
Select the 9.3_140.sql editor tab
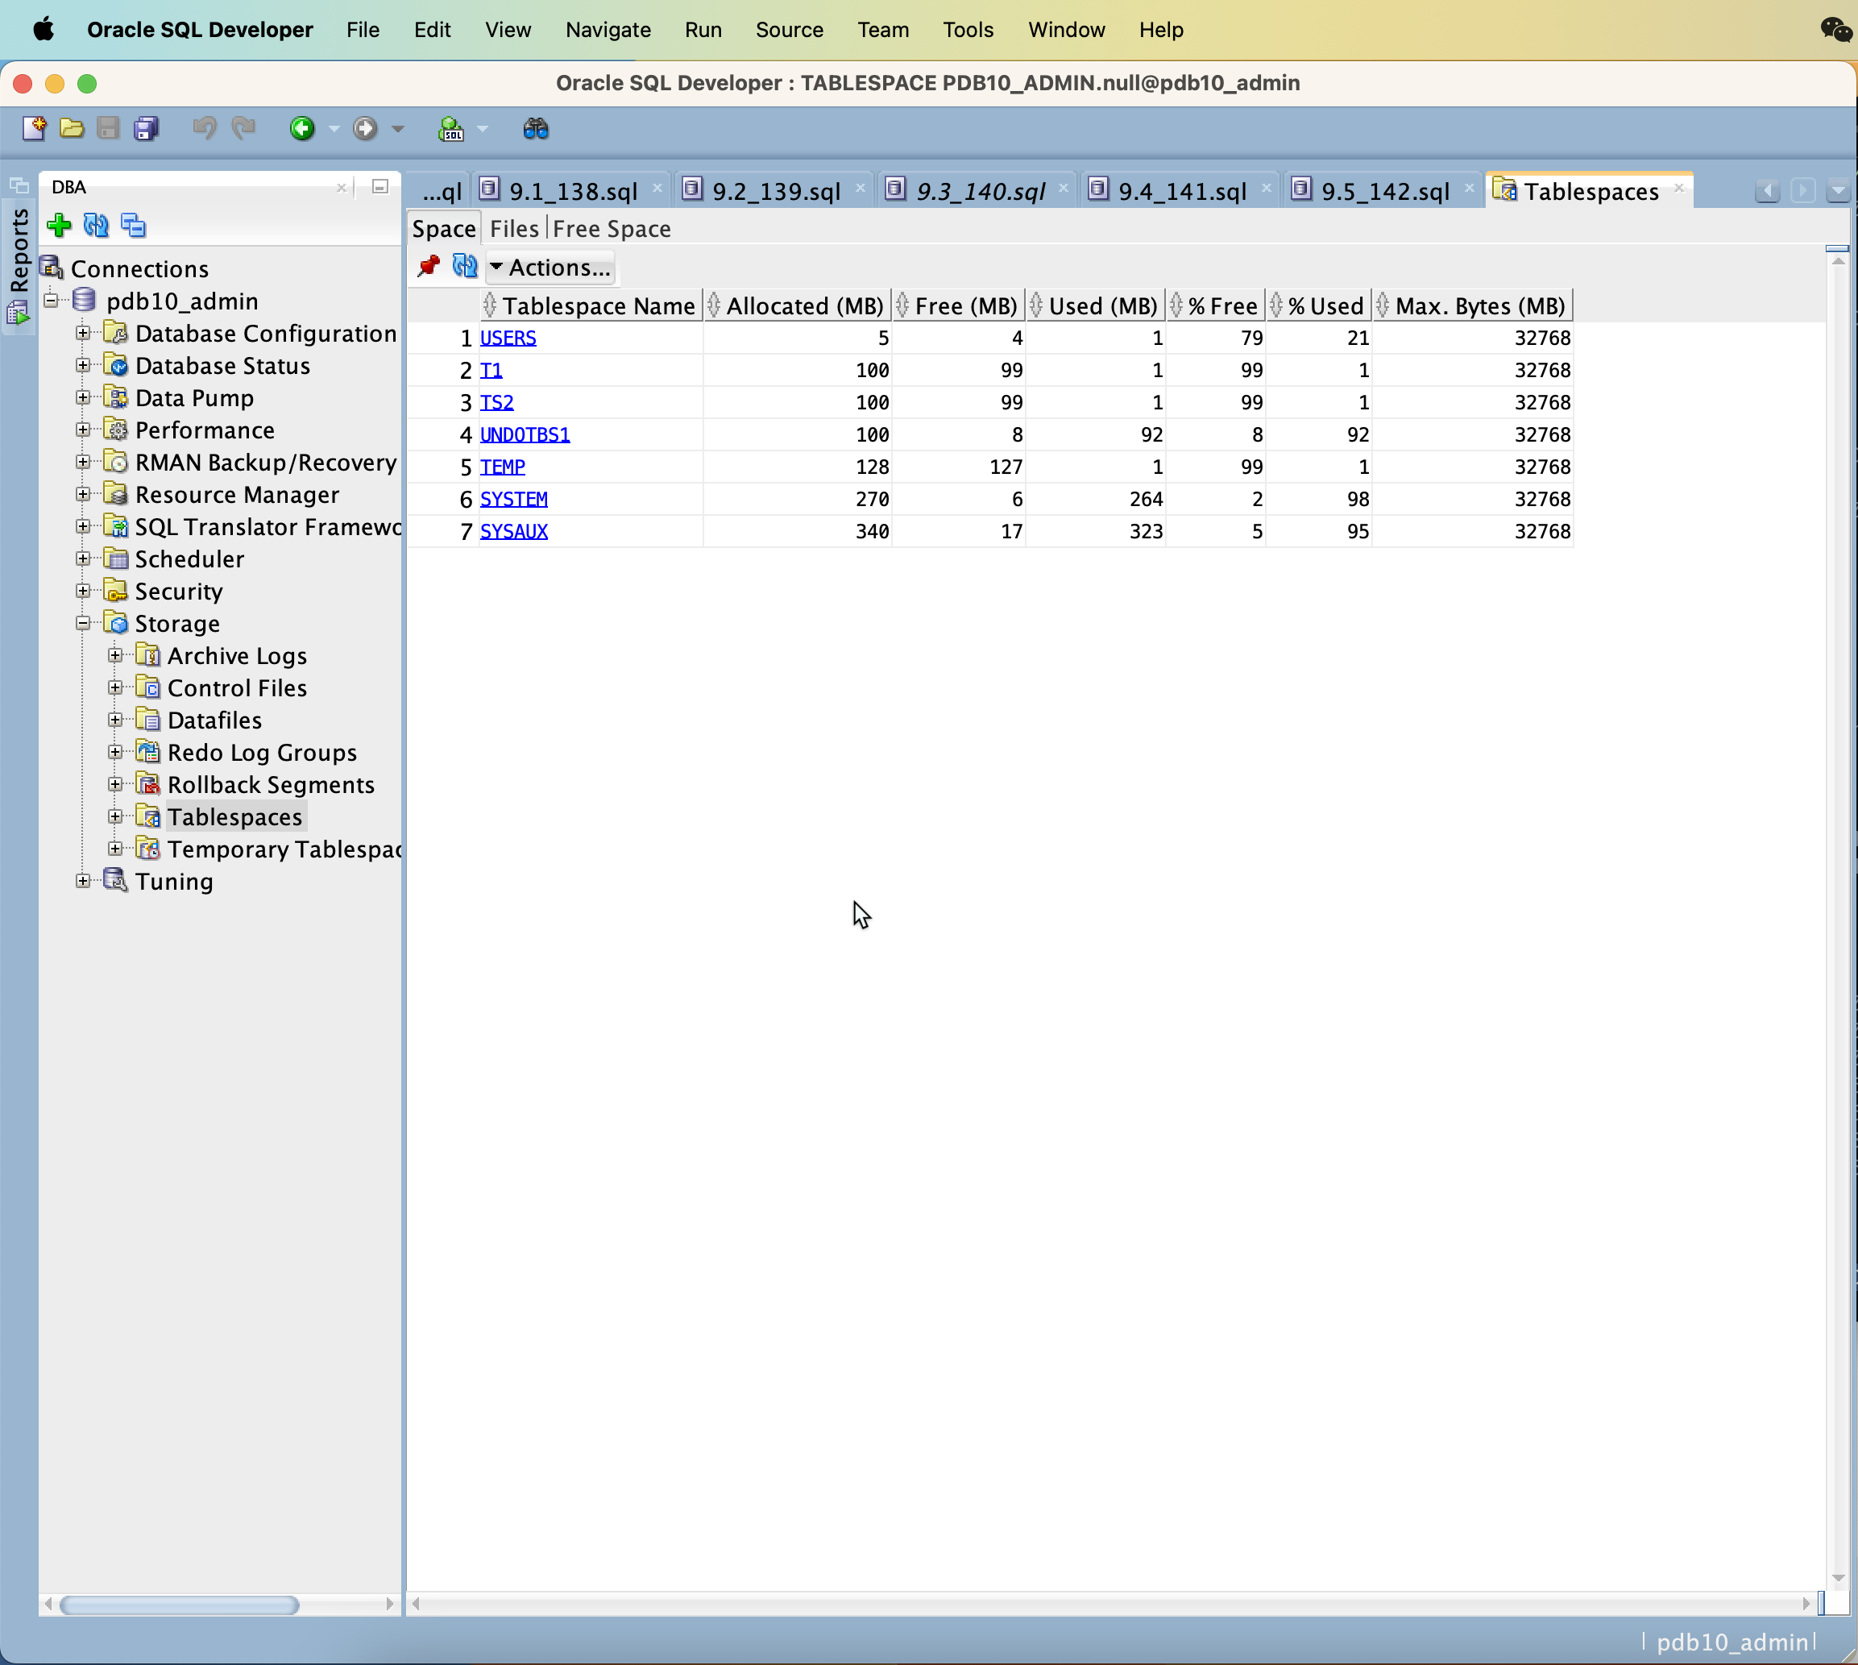[980, 191]
